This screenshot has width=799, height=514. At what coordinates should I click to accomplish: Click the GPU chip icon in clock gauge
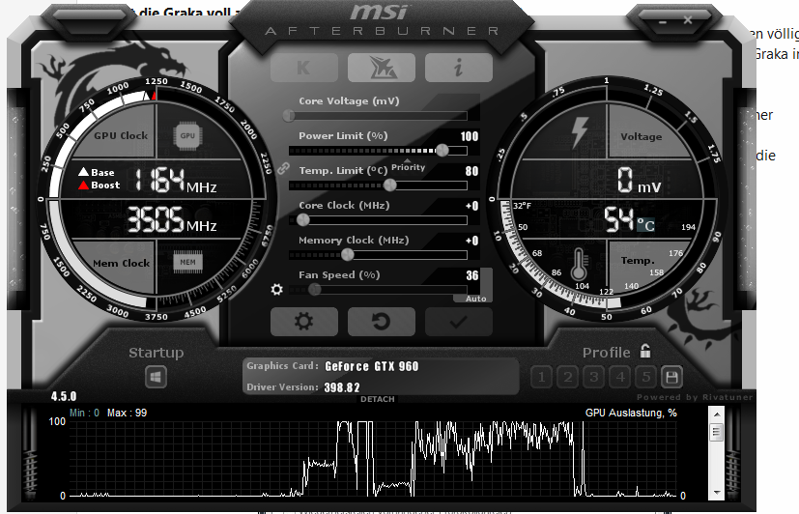pyautogui.click(x=187, y=135)
